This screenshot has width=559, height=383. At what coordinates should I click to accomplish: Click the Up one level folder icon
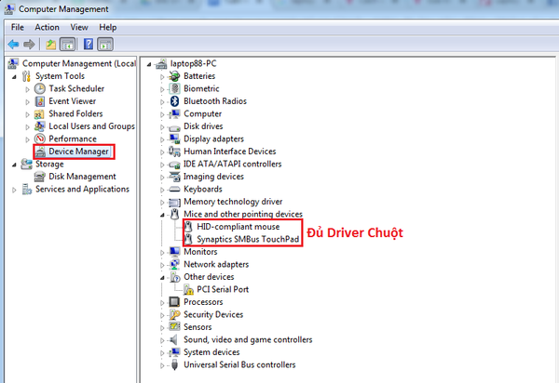[50, 45]
